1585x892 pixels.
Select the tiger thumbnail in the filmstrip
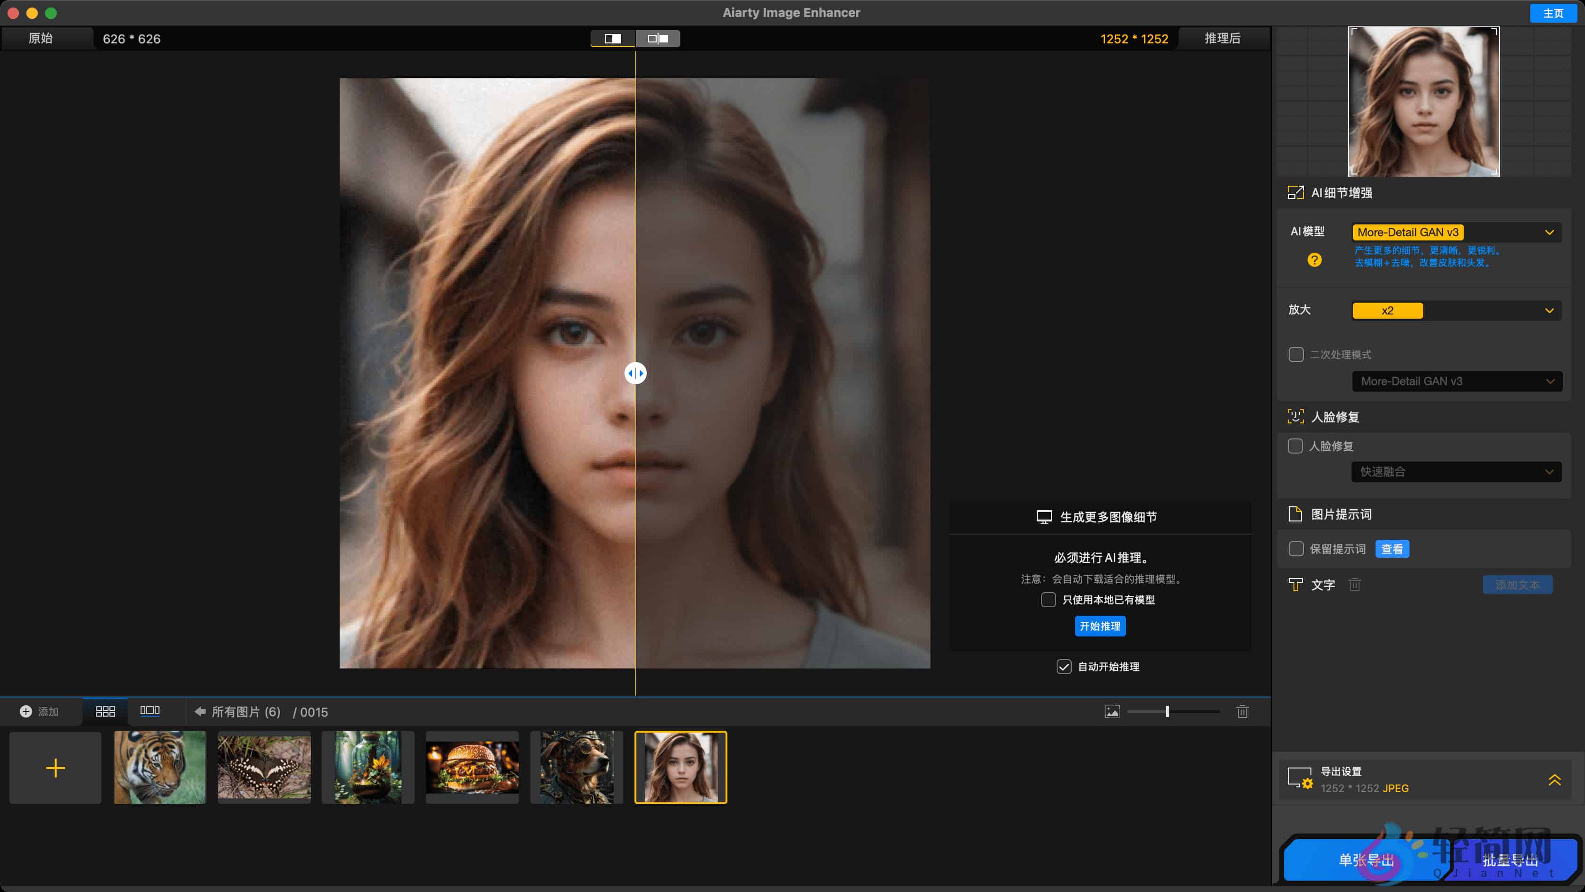[159, 767]
